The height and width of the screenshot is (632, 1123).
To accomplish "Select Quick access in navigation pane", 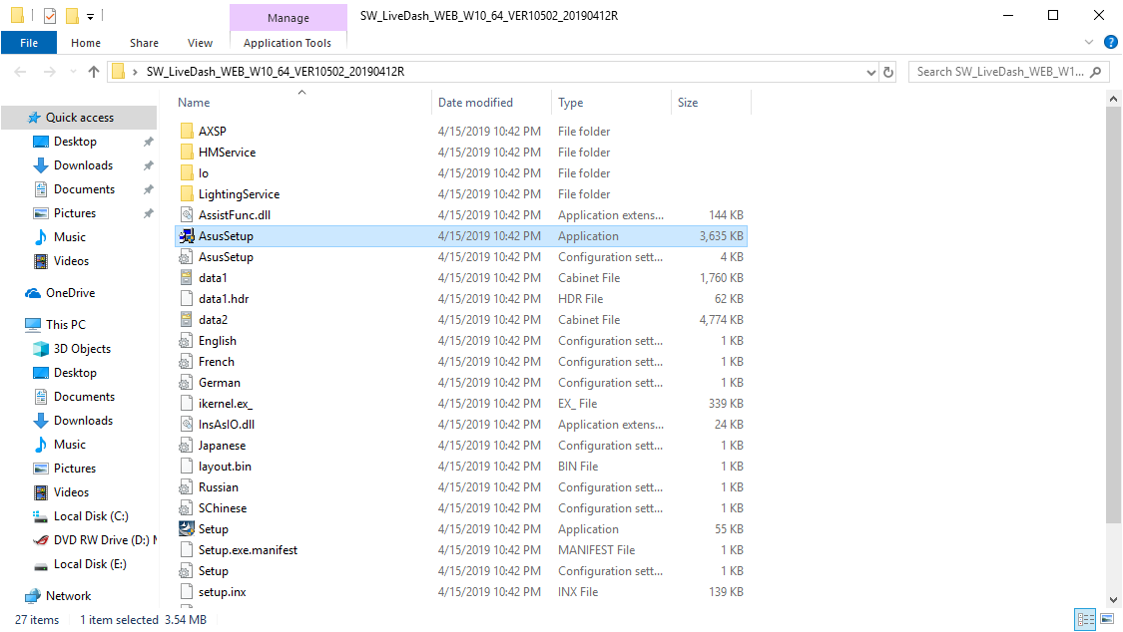I will coord(80,118).
